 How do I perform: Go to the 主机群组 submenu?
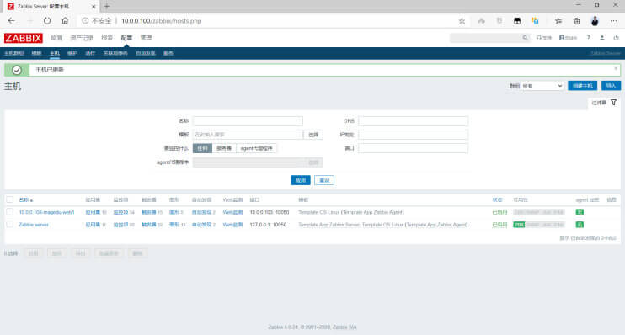coord(14,53)
